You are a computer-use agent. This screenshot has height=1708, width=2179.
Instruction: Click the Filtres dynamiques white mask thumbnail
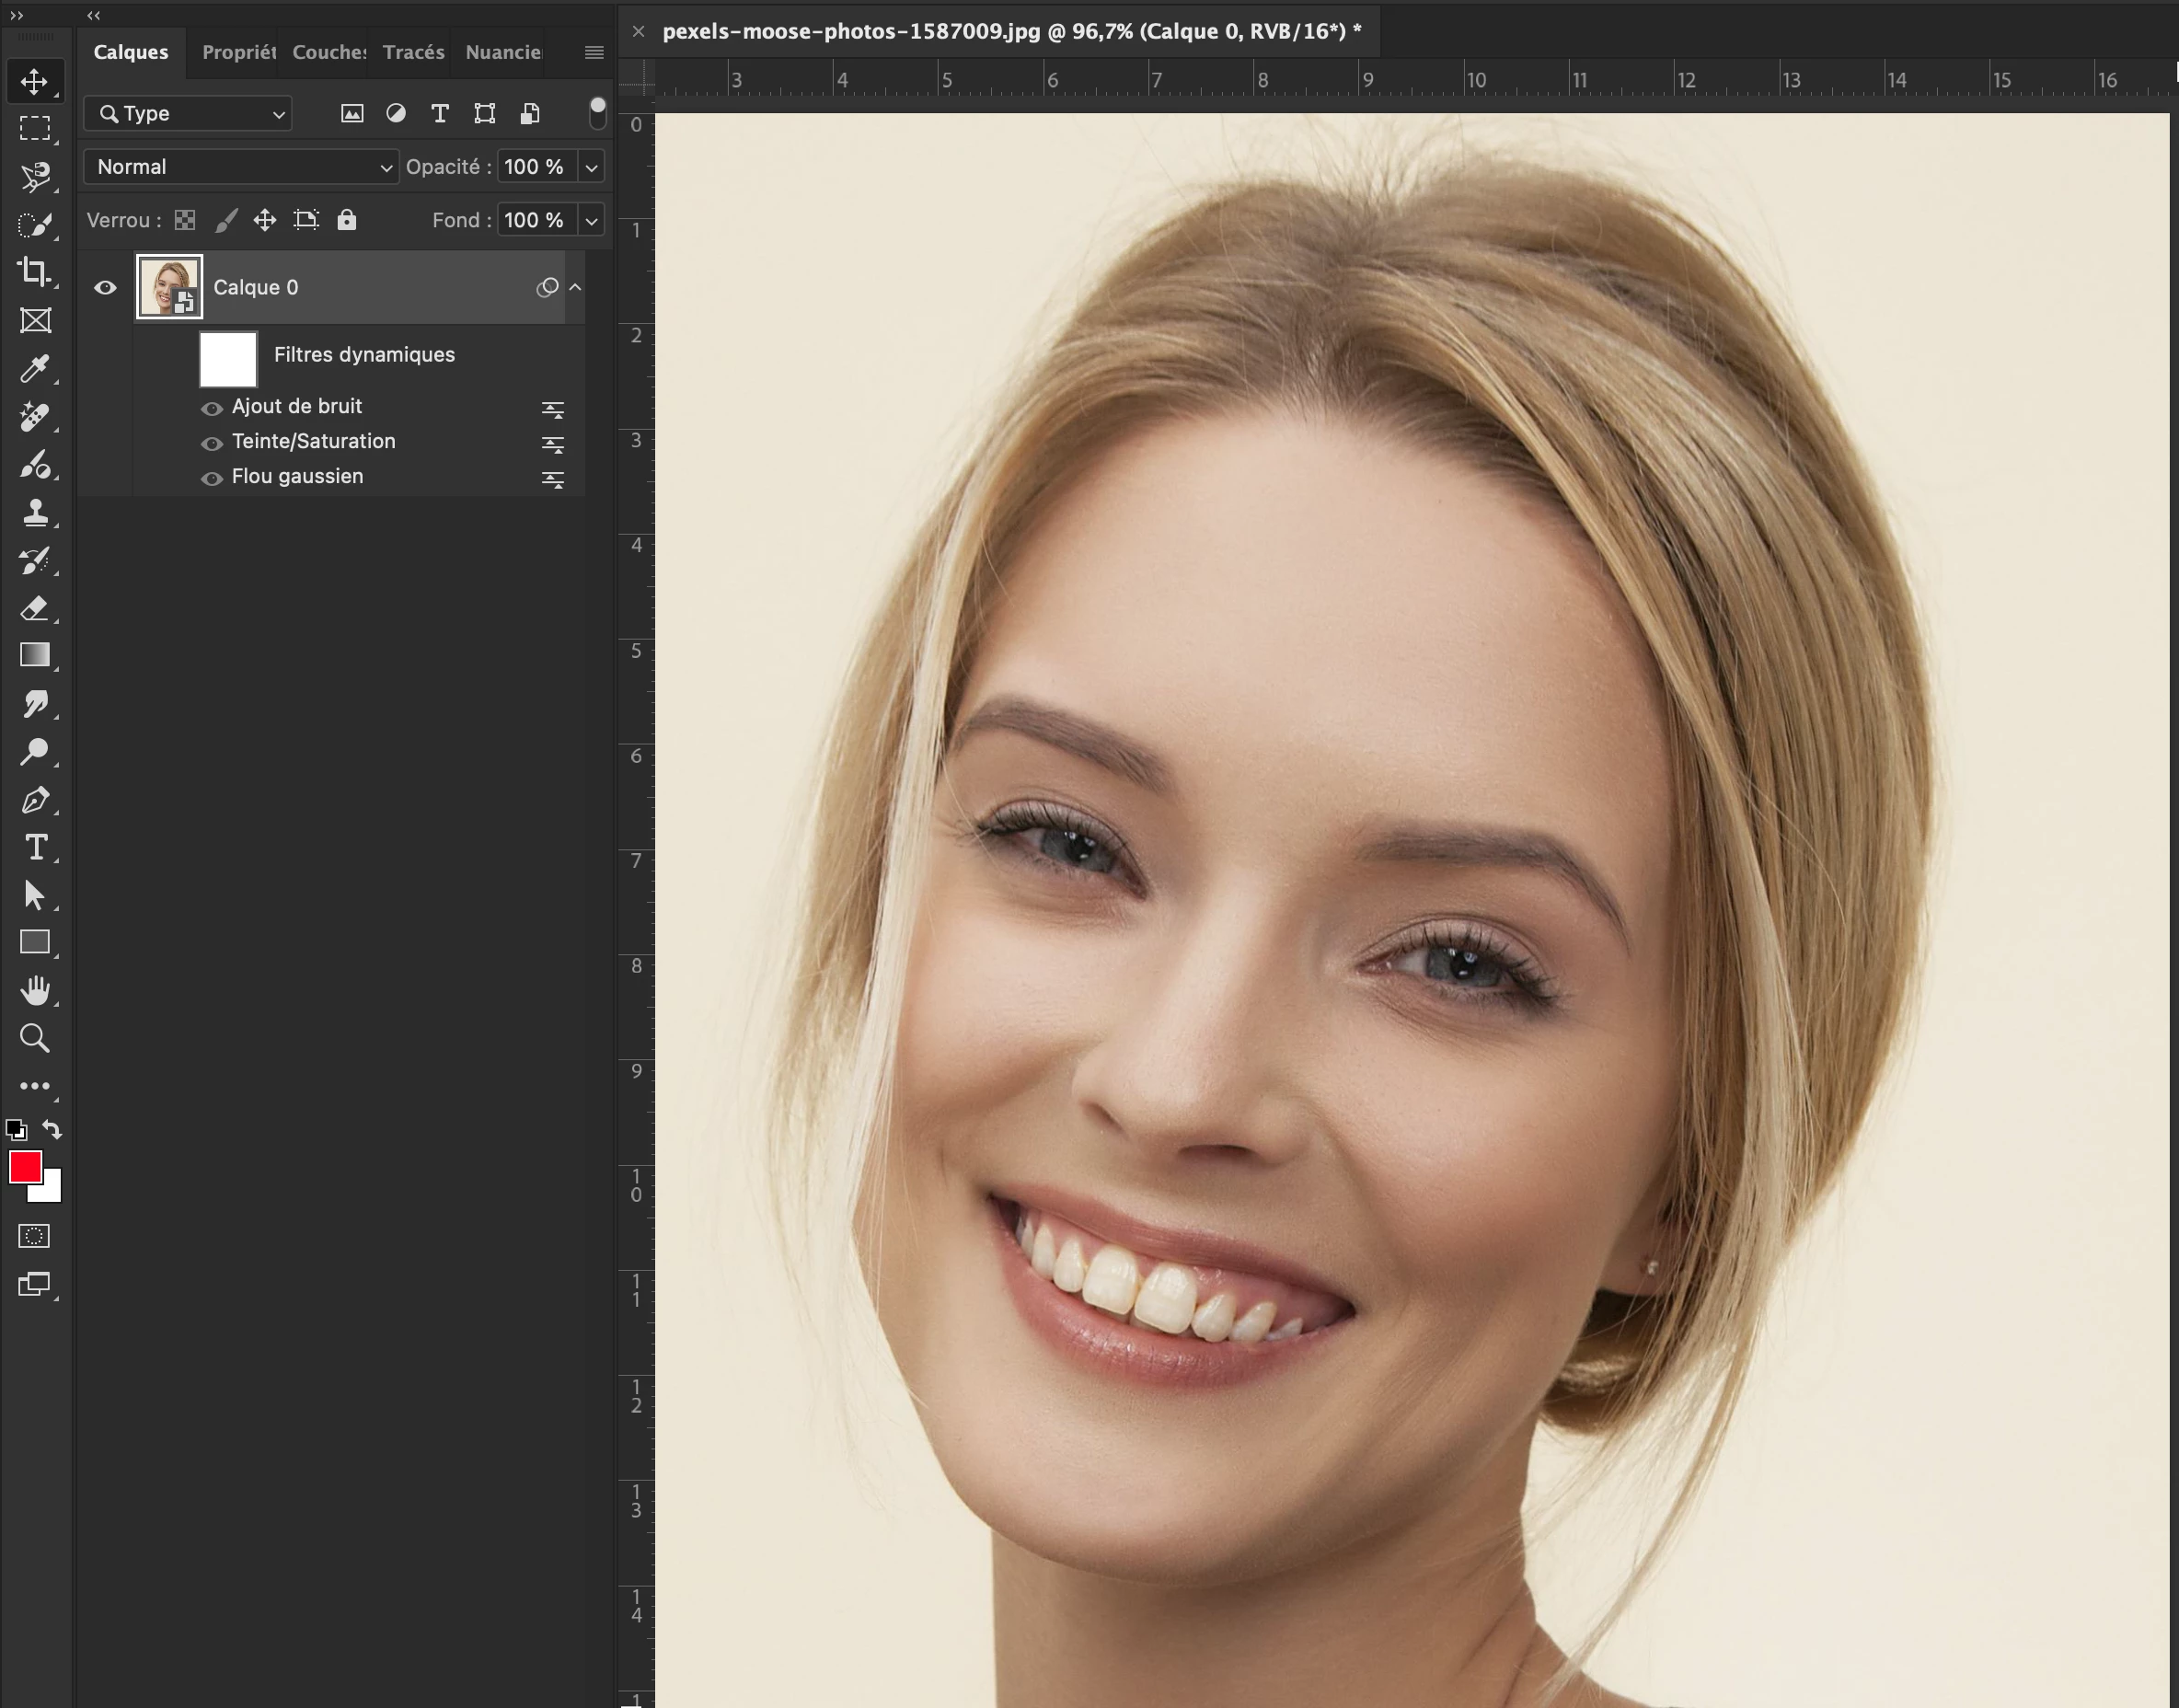coord(228,358)
